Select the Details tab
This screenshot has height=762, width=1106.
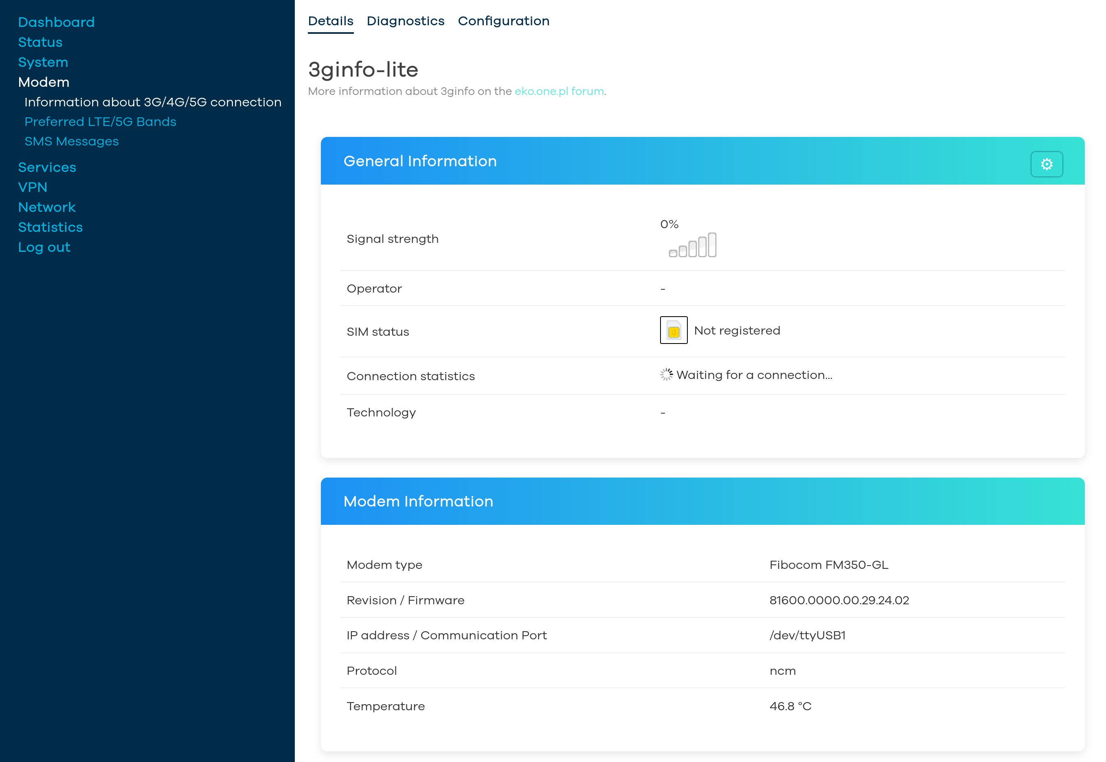point(330,21)
